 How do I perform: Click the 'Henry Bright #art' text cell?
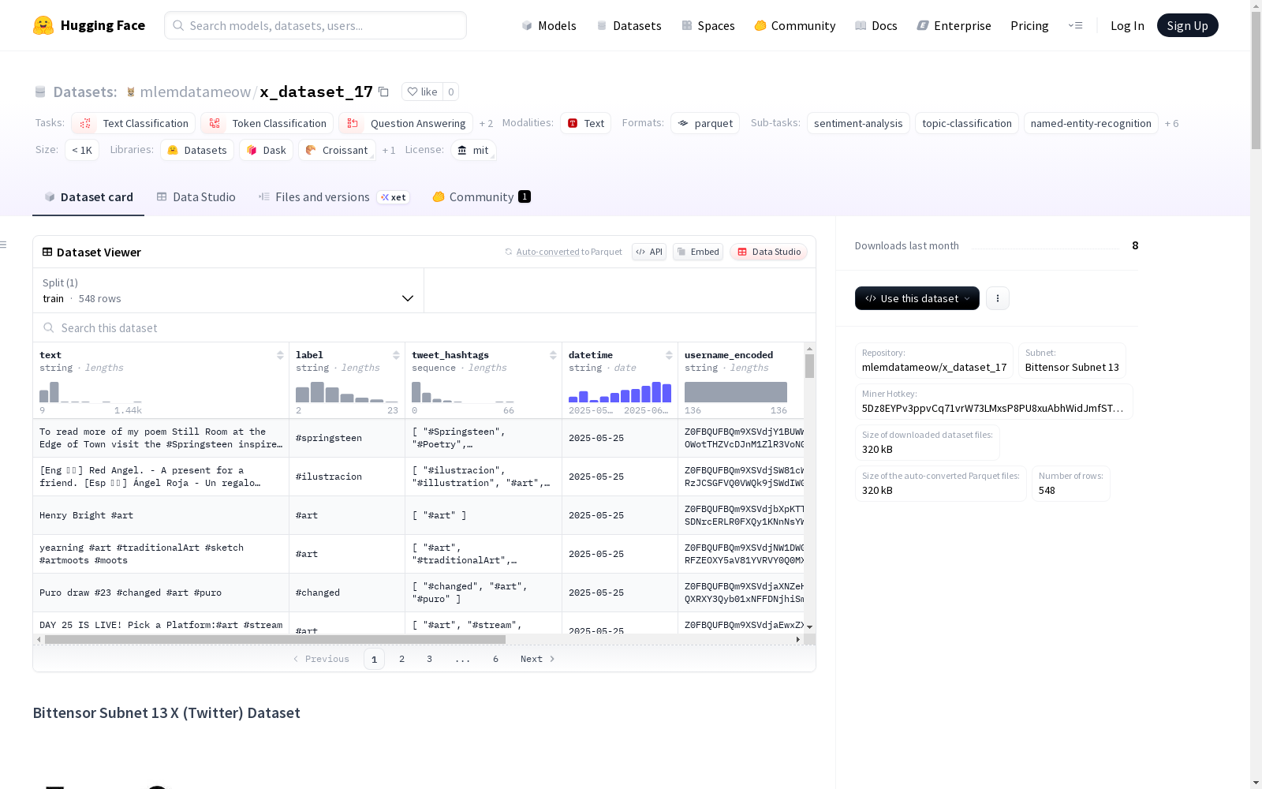click(x=161, y=515)
